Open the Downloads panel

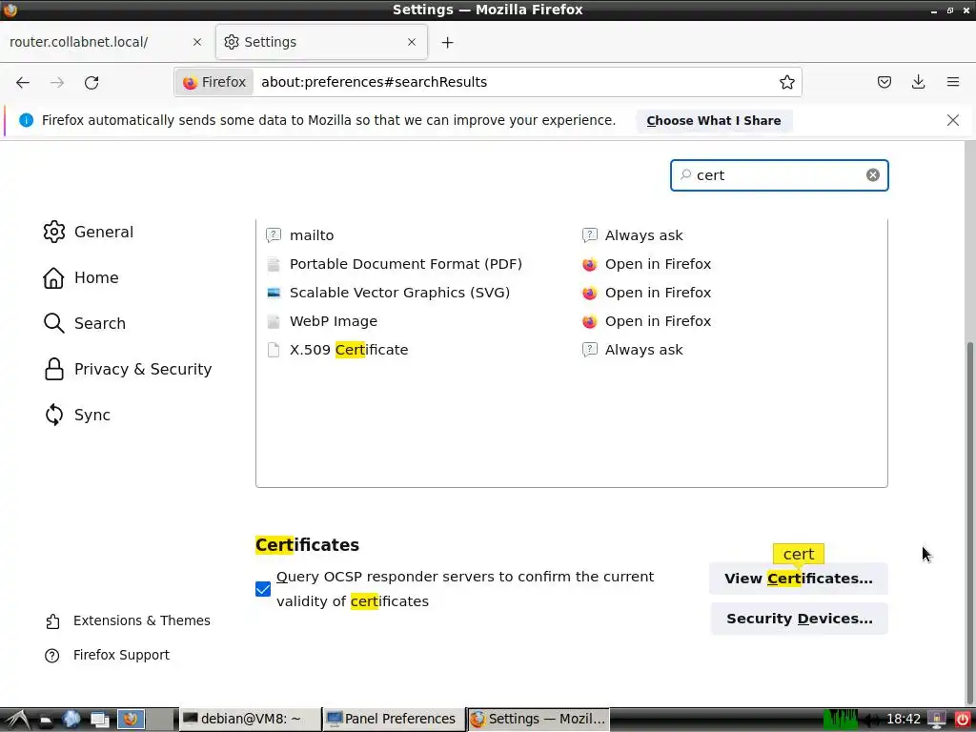click(918, 82)
